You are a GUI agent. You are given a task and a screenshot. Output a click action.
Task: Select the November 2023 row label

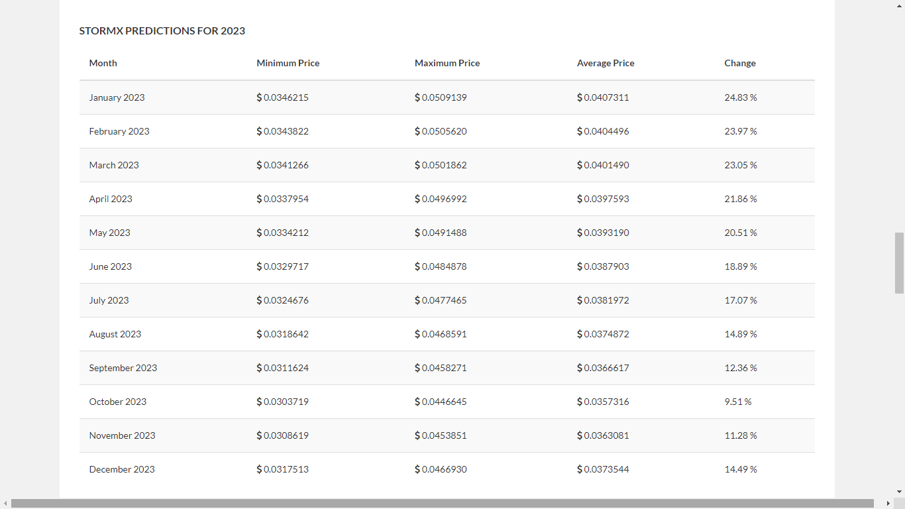(122, 435)
